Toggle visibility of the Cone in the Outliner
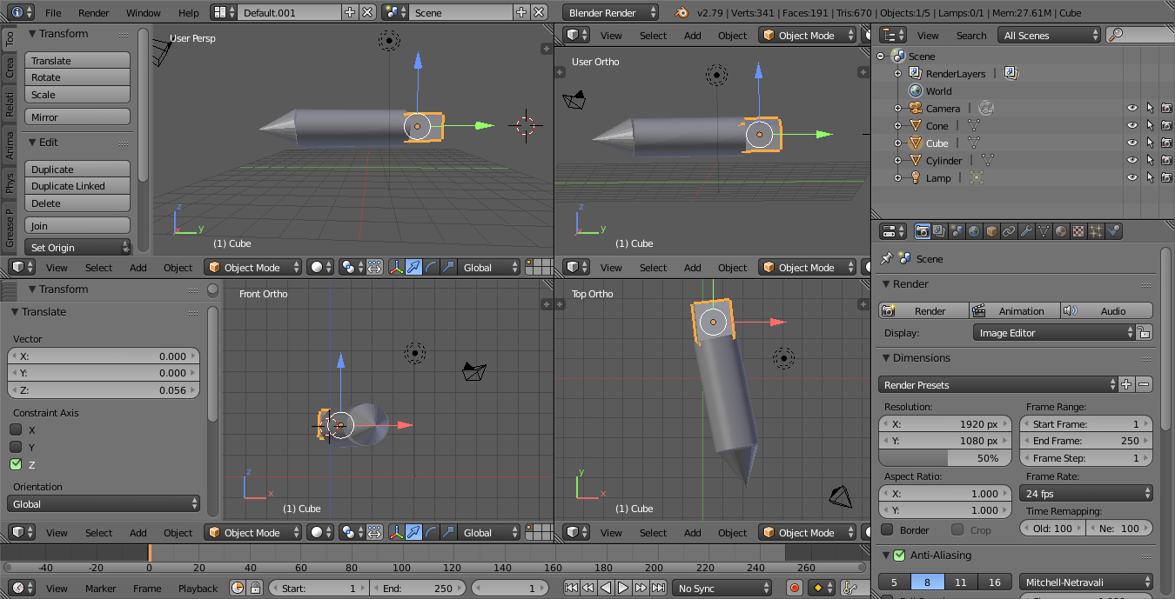Viewport: 1175px width, 599px height. point(1131,124)
